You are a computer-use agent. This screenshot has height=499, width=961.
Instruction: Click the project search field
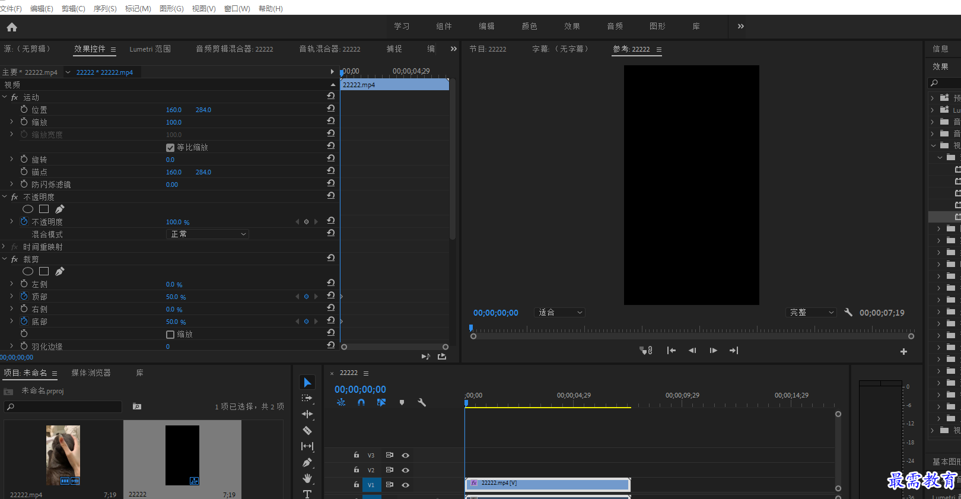point(63,406)
